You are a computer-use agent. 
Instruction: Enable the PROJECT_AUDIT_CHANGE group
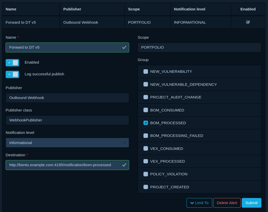click(146, 97)
